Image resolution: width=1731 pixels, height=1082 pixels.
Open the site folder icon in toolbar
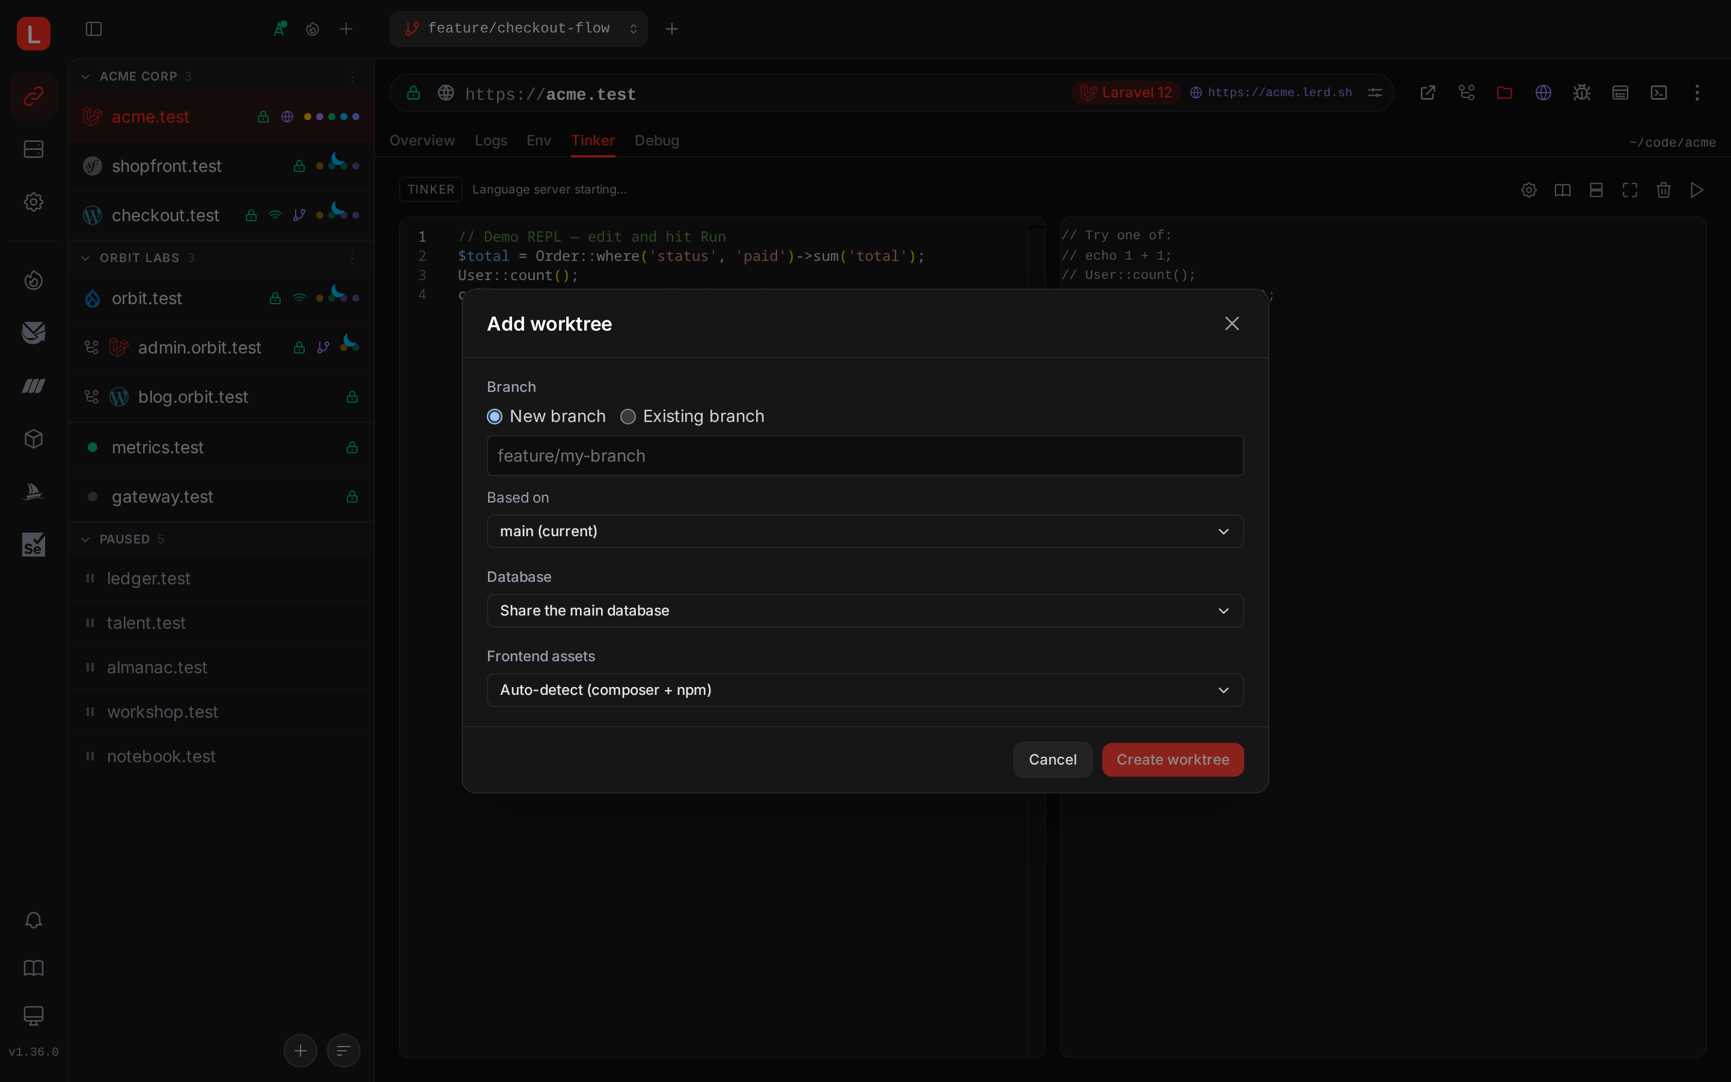tap(1504, 93)
